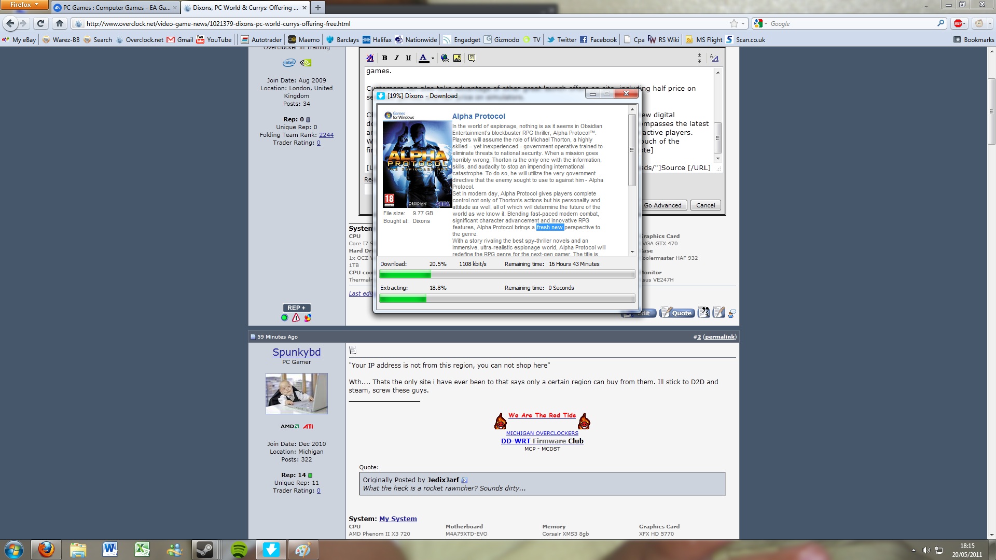Click the extracting progress bar
996x560 pixels.
point(507,299)
